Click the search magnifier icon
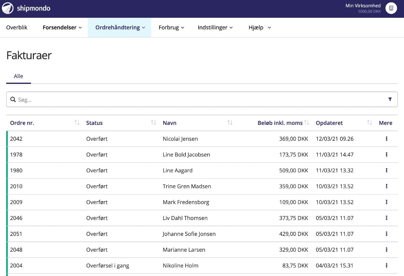The width and height of the screenshot is (404, 276). (x=13, y=99)
